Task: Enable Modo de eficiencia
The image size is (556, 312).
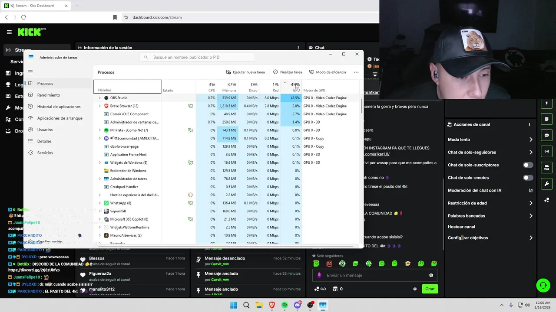Action: [x=328, y=72]
